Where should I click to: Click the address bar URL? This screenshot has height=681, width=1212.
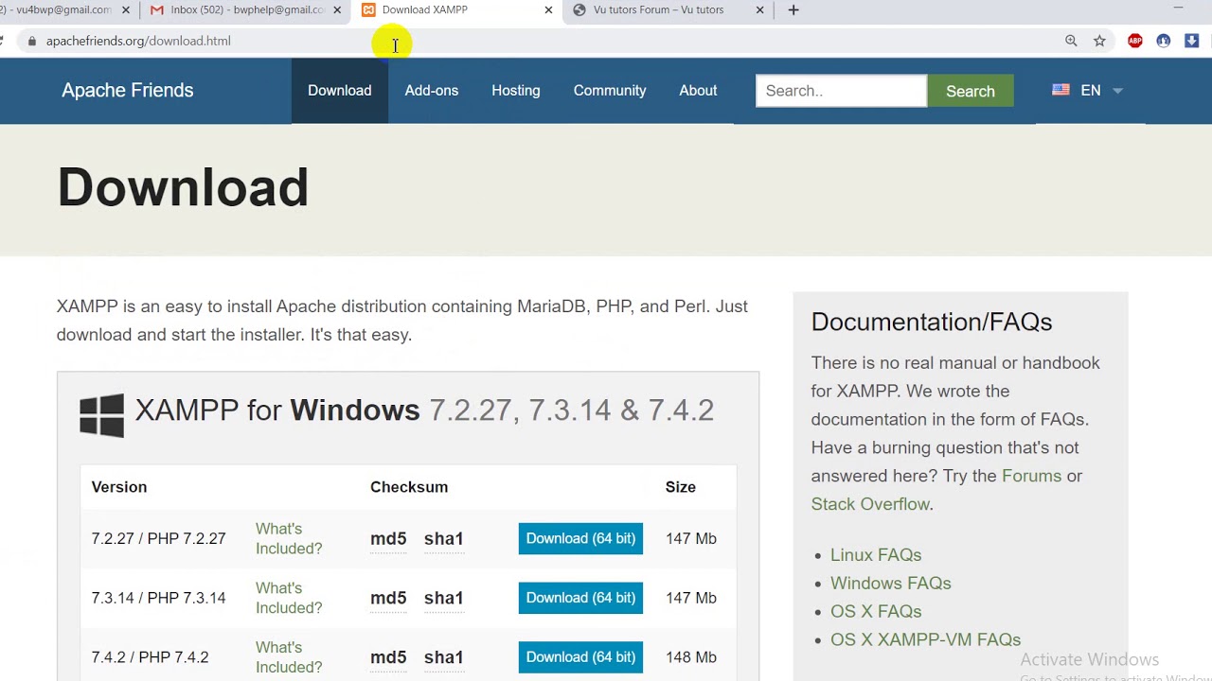pyautogui.click(x=138, y=41)
